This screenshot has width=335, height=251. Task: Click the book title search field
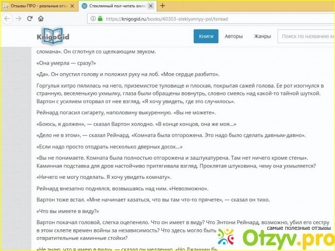click(x=306, y=37)
